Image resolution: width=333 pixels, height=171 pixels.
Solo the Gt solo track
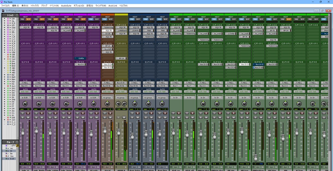pyautogui.click(x=91, y=117)
